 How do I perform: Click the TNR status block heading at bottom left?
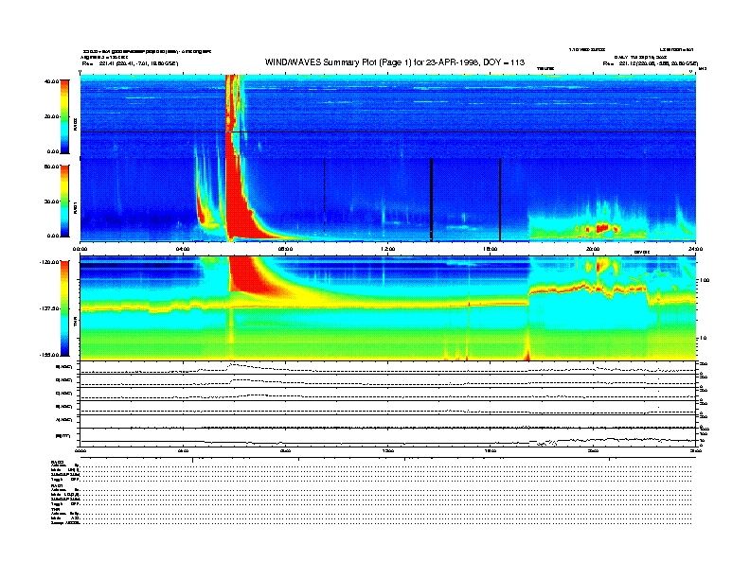[55, 509]
